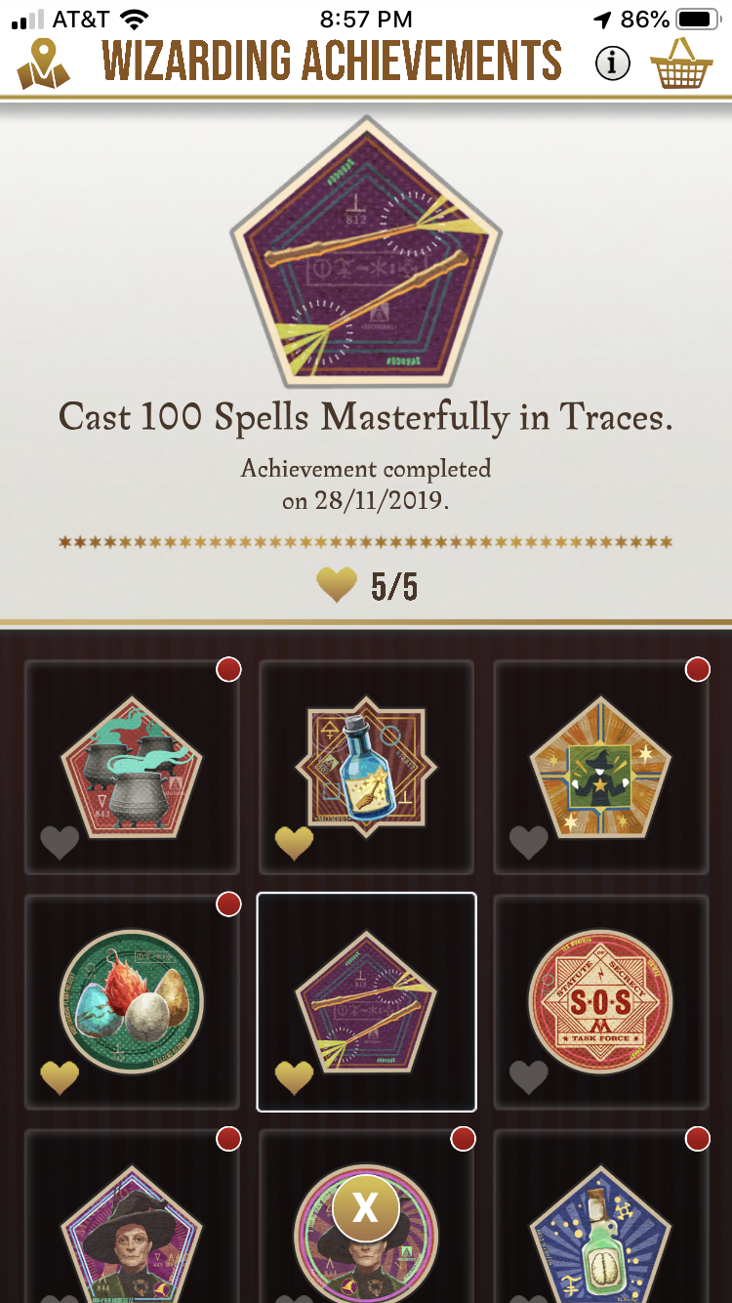Select the crossed wands achievement tile
This screenshot has width=732, height=1303.
point(366,1001)
